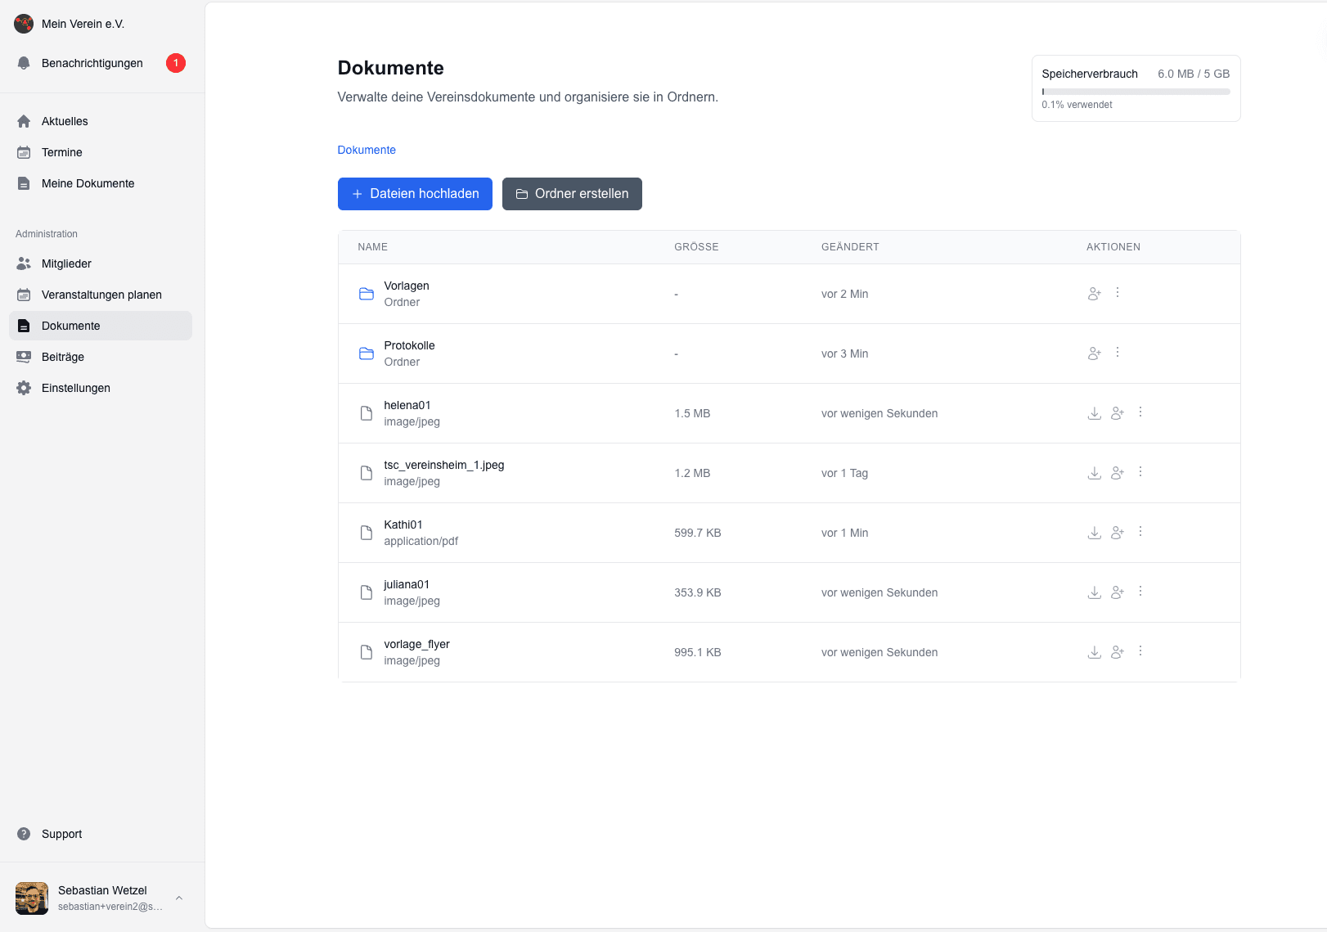This screenshot has height=932, width=1327.
Task: Download the vorlage_flyer file
Action: 1094,652
